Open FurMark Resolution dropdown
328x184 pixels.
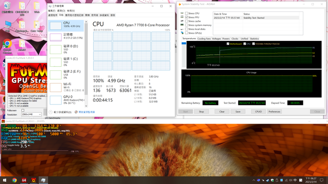31,114
